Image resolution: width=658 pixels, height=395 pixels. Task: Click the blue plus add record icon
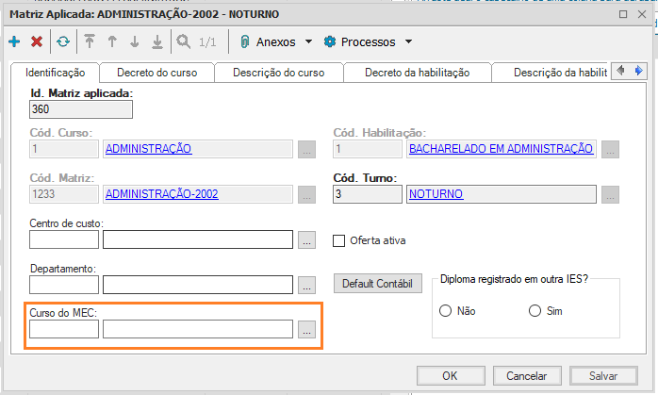tap(13, 41)
